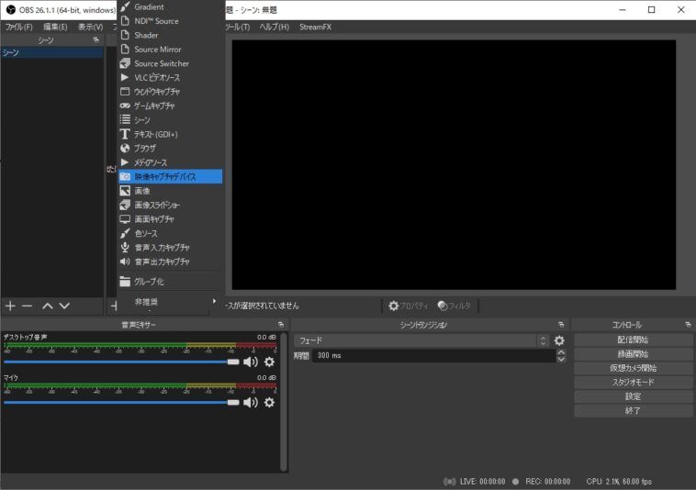This screenshot has height=490, width=696.
Task: Start recording (録画開始)
Action: [633, 354]
